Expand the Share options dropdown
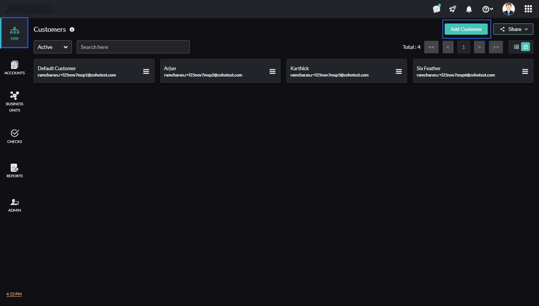The image size is (539, 306). point(513,29)
